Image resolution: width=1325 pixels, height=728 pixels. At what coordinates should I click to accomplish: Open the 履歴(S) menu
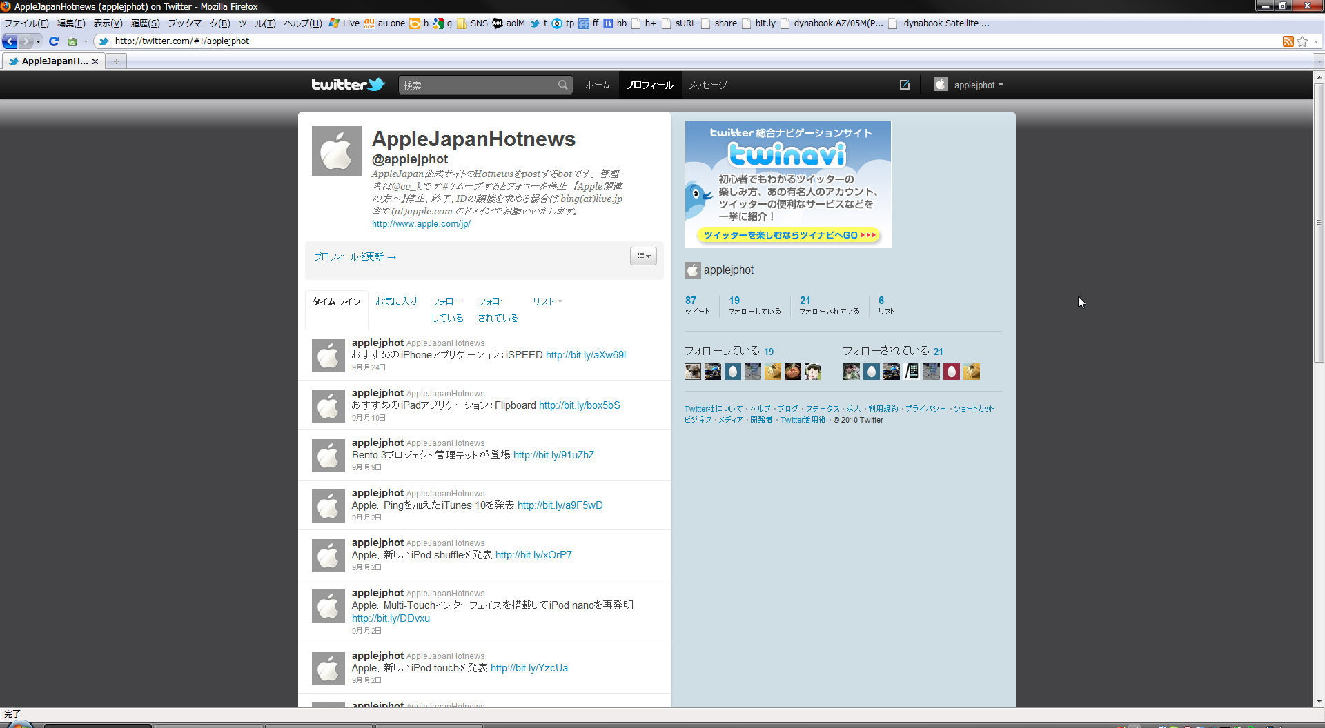[x=145, y=23]
